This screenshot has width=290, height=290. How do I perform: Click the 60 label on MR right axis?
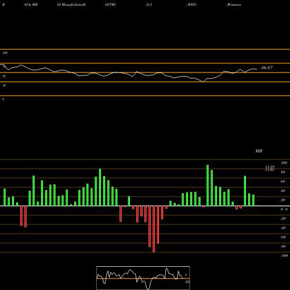[283, 182]
